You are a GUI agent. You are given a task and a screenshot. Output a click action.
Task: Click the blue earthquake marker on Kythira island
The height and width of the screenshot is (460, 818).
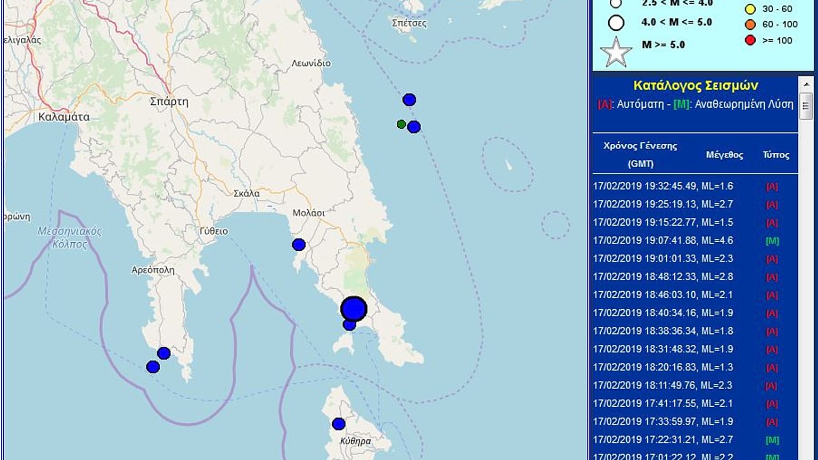point(339,424)
